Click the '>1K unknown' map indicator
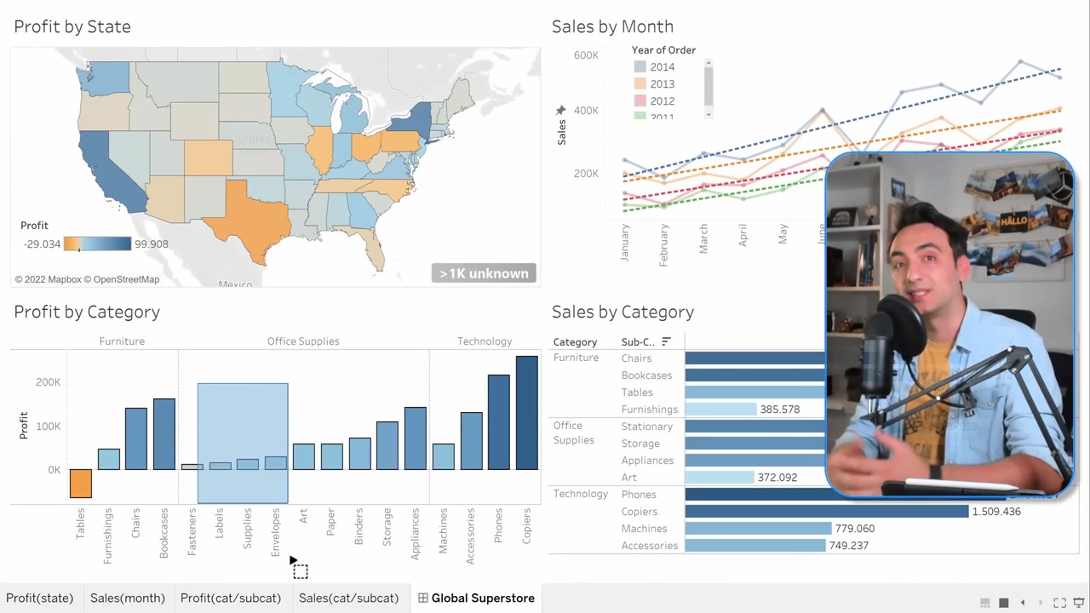The image size is (1090, 613). pos(484,273)
